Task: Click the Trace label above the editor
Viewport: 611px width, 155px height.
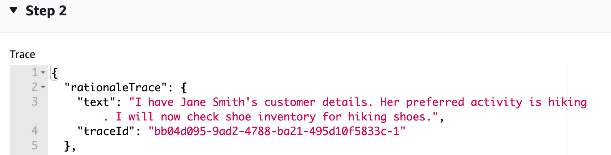Action: click(x=22, y=54)
